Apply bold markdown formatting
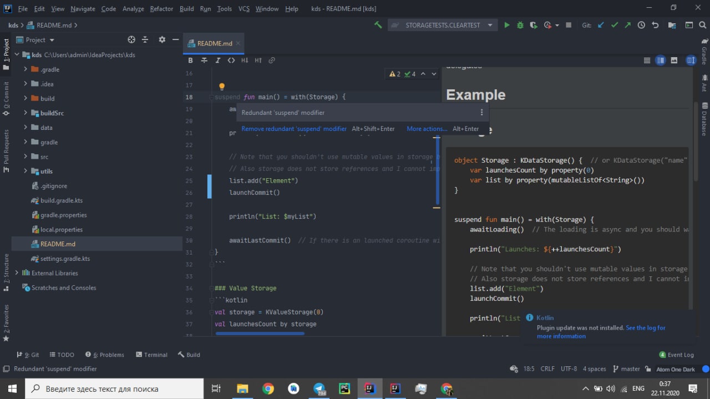The height and width of the screenshot is (399, 710). pos(190,60)
